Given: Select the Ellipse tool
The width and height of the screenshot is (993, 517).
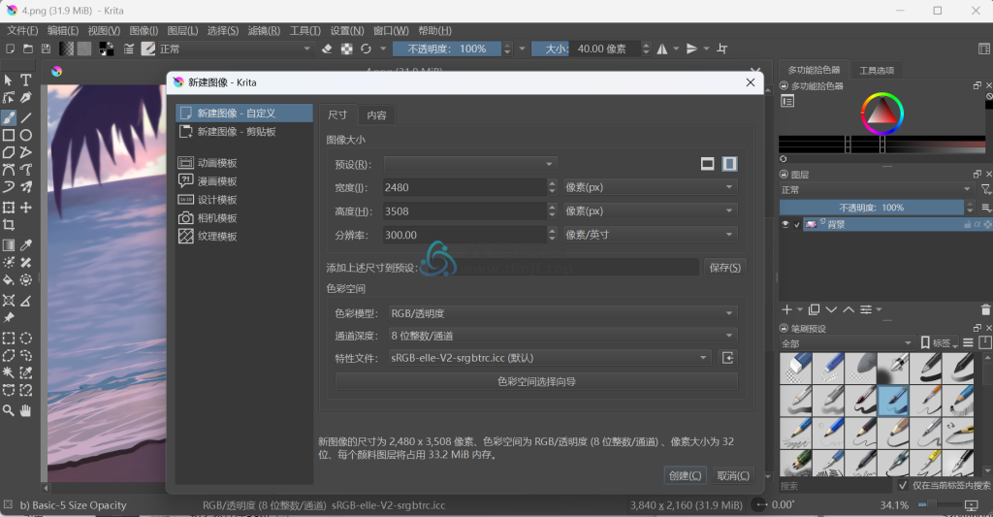Looking at the screenshot, I should 26,135.
